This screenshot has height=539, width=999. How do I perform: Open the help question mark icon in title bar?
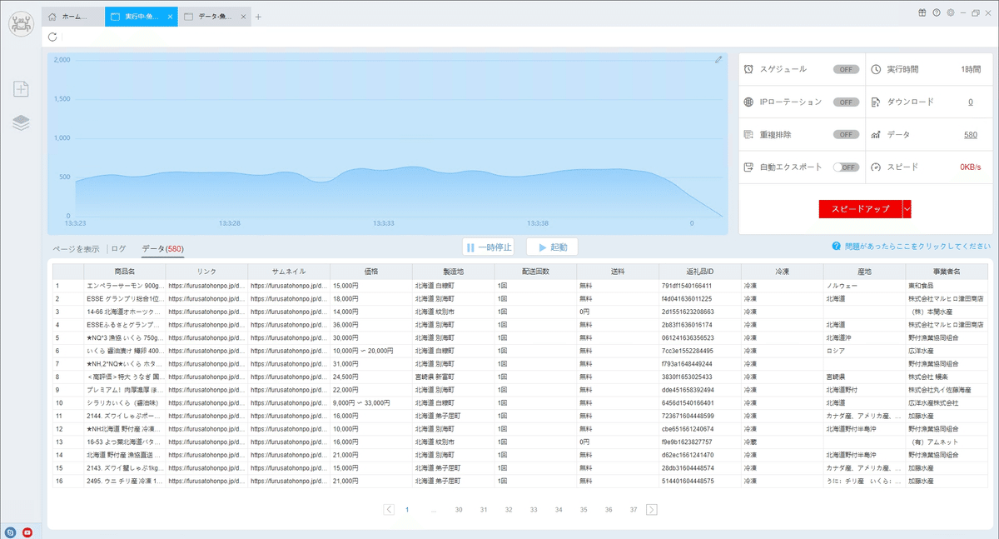[x=937, y=12]
